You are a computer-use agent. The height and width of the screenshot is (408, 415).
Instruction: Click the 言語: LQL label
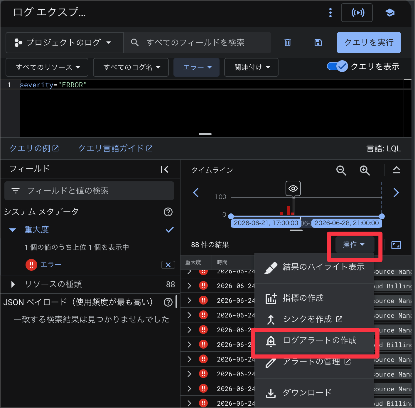(x=384, y=148)
